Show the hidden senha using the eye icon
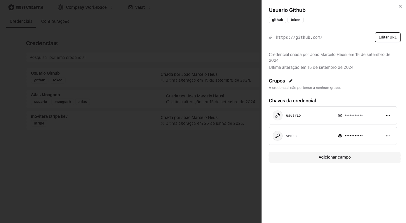 (x=340, y=136)
